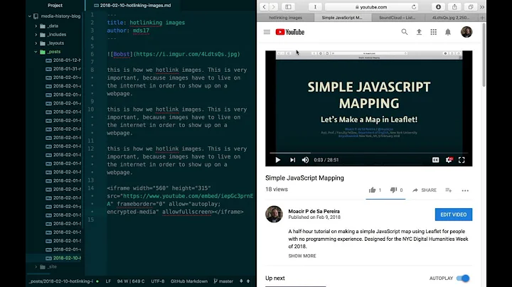The image size is (512, 287).
Task: Expand the _includes folder
Action: (36, 34)
